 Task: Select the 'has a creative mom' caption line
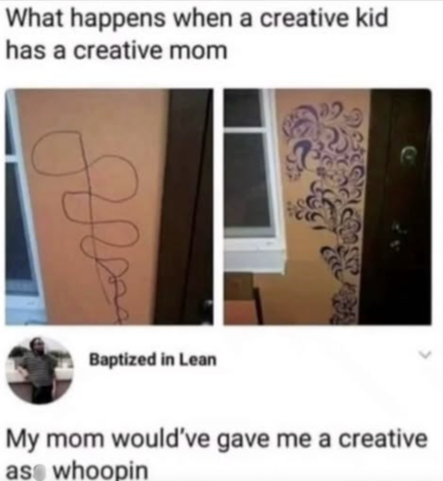point(117,50)
